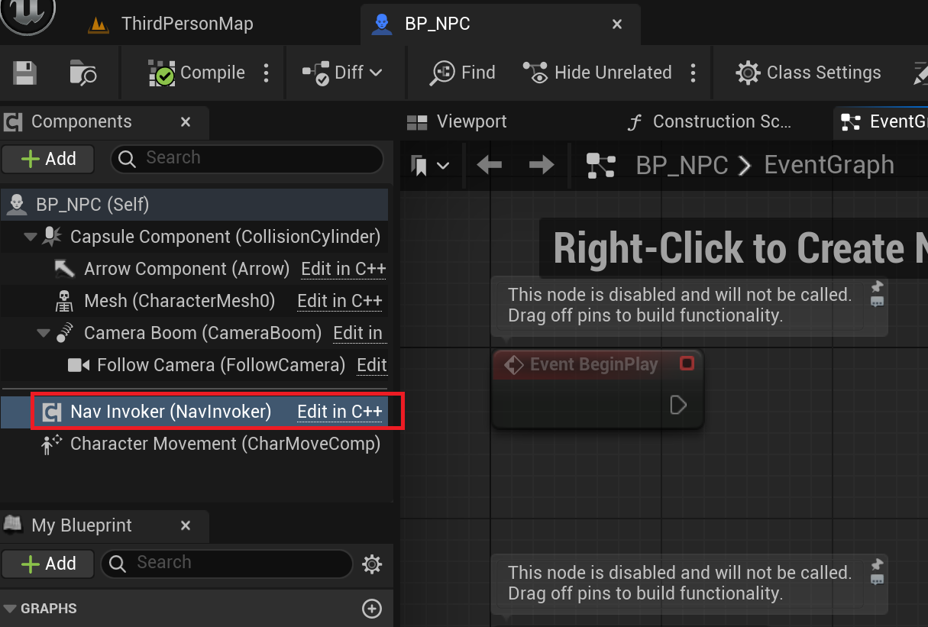Open Edit in C++ for Mesh
928x627 pixels.
point(340,301)
